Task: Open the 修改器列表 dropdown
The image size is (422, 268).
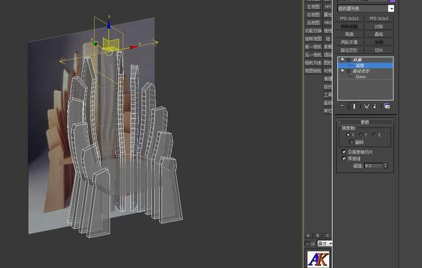Action: (x=391, y=9)
